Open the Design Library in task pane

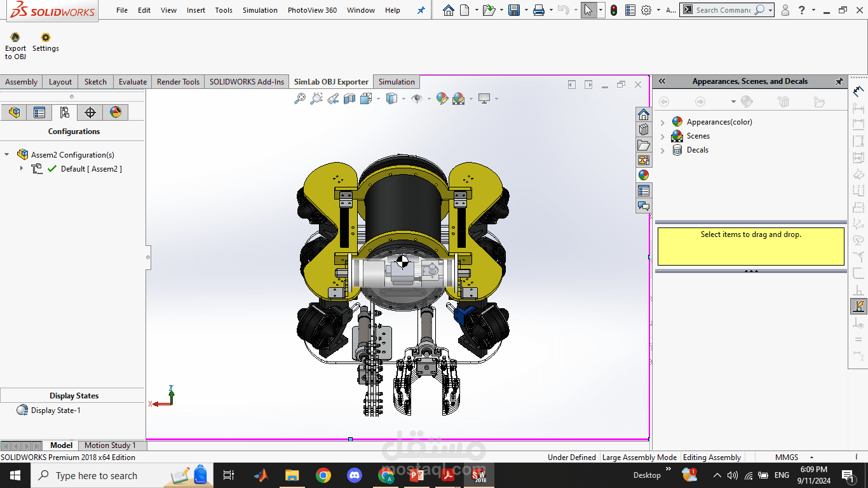[x=644, y=129]
